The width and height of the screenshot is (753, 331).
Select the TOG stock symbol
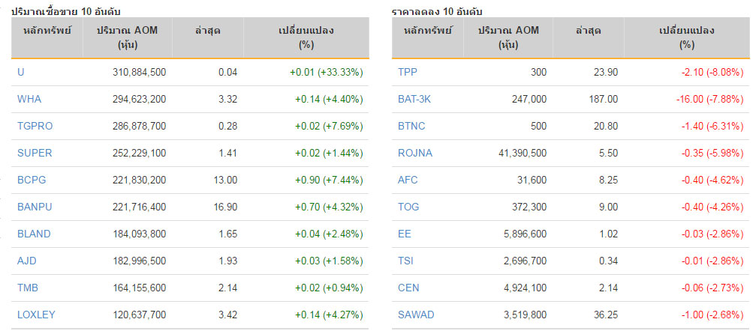tap(408, 207)
